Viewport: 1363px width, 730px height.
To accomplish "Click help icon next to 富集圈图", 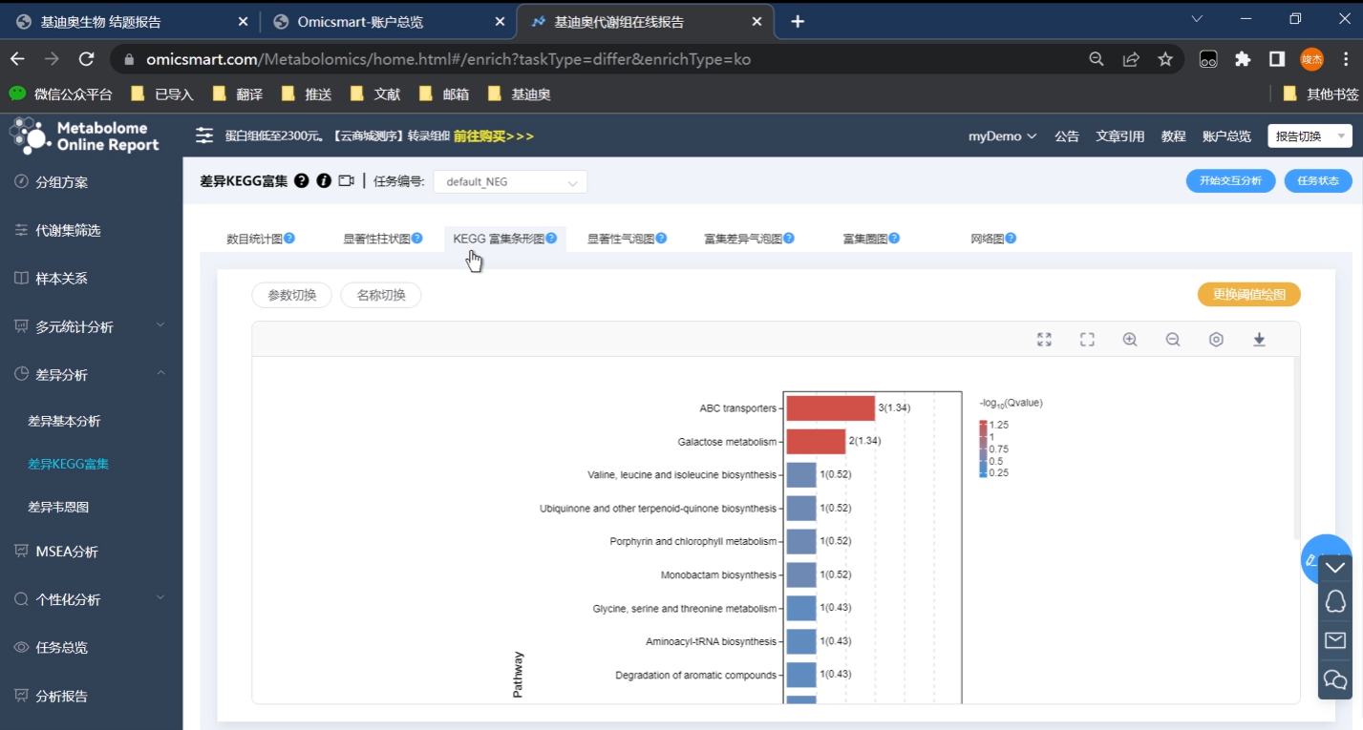I will [894, 239].
